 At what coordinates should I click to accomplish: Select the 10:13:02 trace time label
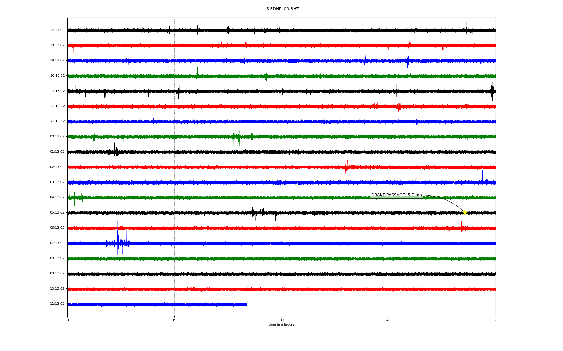pos(57,288)
